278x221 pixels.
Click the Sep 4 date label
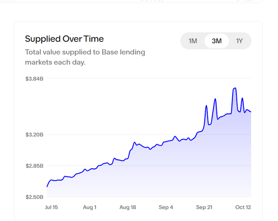(x=166, y=207)
